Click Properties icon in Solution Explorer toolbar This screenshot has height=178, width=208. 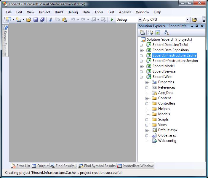click(x=142, y=33)
